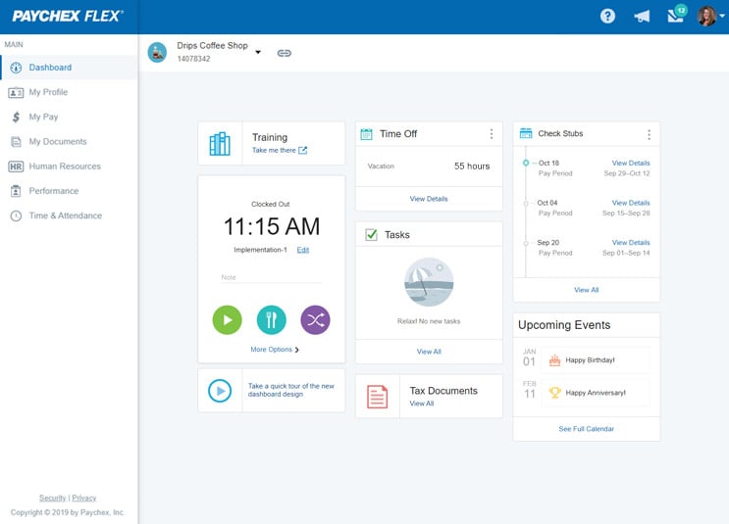Click the My Profile ID card icon

click(x=16, y=93)
